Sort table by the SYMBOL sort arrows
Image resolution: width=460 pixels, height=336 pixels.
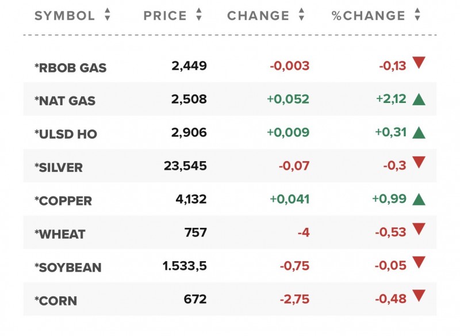[107, 16]
